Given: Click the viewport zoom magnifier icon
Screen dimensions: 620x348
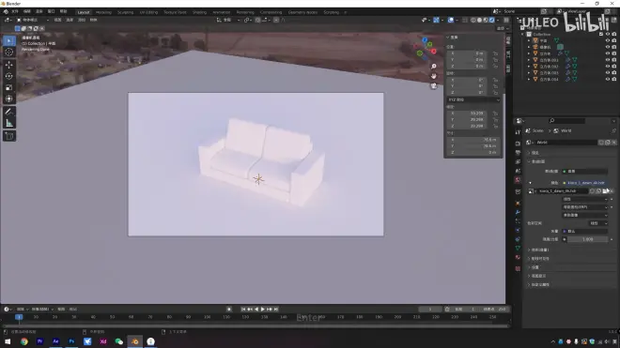Looking at the screenshot, I should coord(434,67).
